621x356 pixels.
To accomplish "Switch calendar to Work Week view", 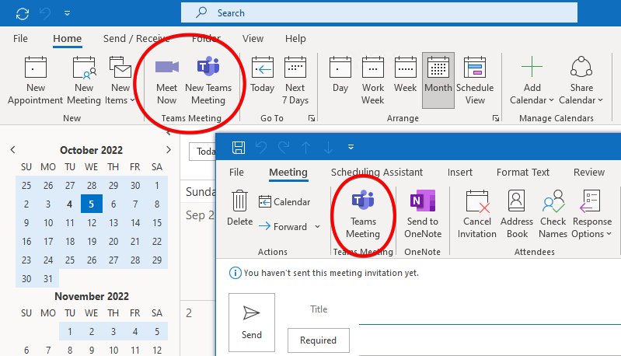I will tap(373, 81).
